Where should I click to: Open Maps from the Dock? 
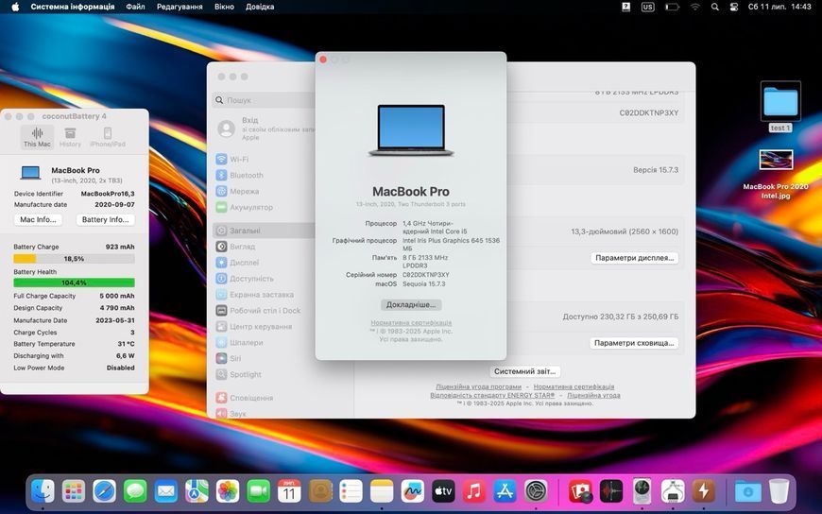[x=197, y=492]
